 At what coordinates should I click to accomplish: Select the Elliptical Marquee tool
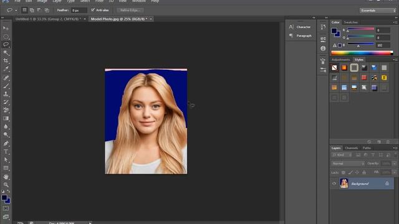6,36
